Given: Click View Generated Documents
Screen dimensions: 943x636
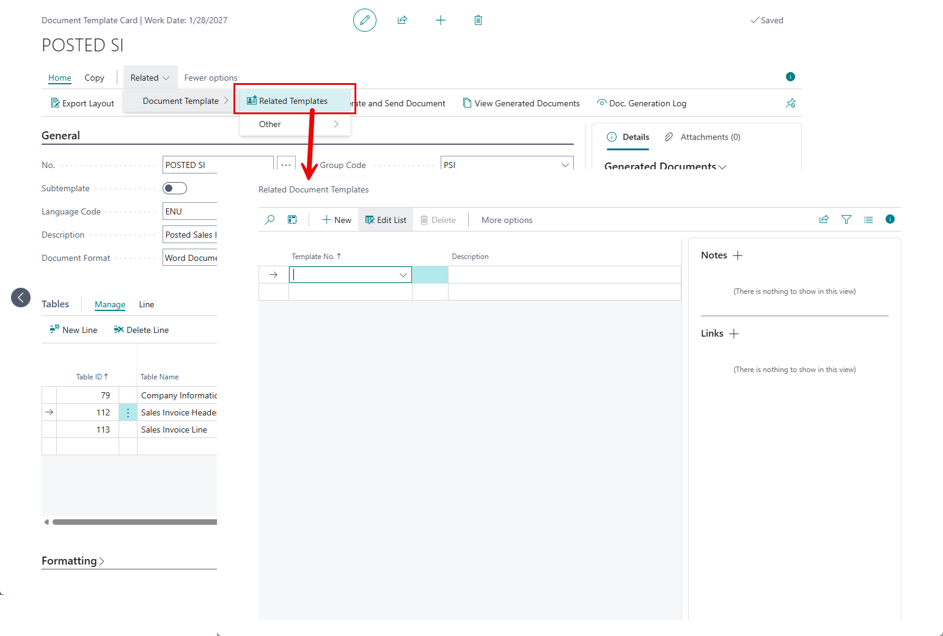Looking at the screenshot, I should click(x=521, y=103).
